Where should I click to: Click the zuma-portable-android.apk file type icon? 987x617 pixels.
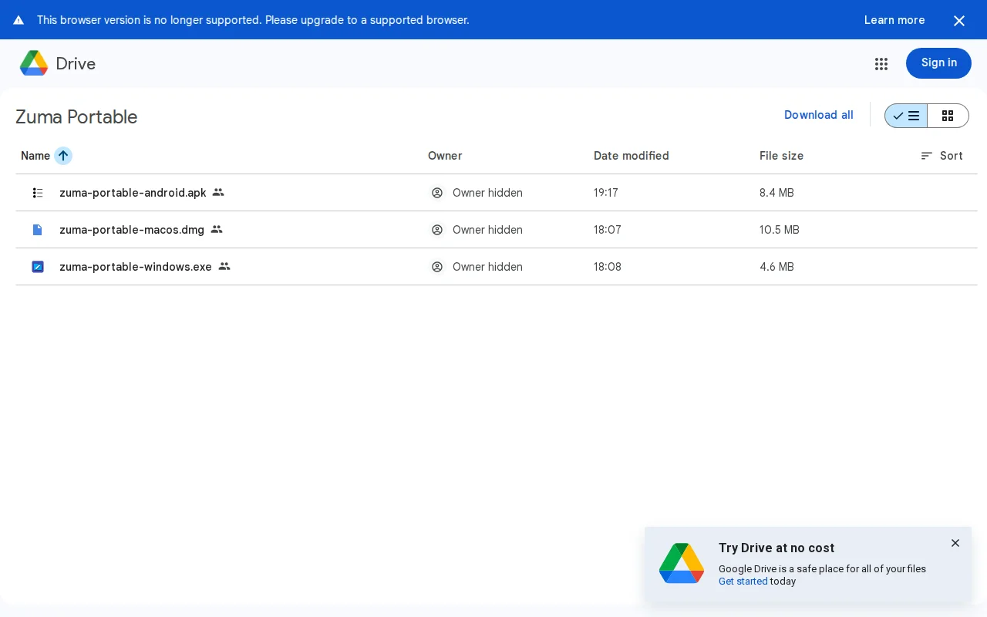[x=38, y=193]
